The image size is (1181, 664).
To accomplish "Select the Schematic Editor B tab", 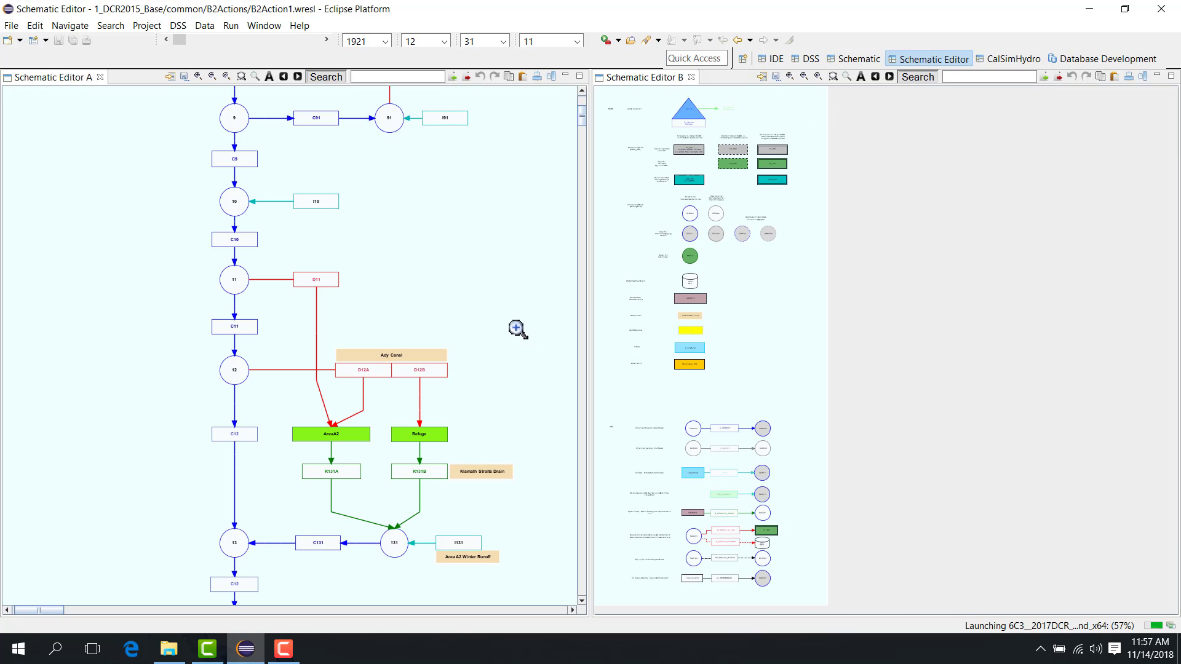I will [644, 77].
